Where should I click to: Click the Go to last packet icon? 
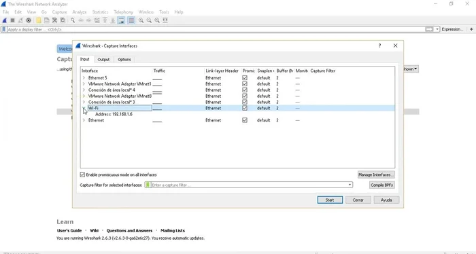click(113, 20)
